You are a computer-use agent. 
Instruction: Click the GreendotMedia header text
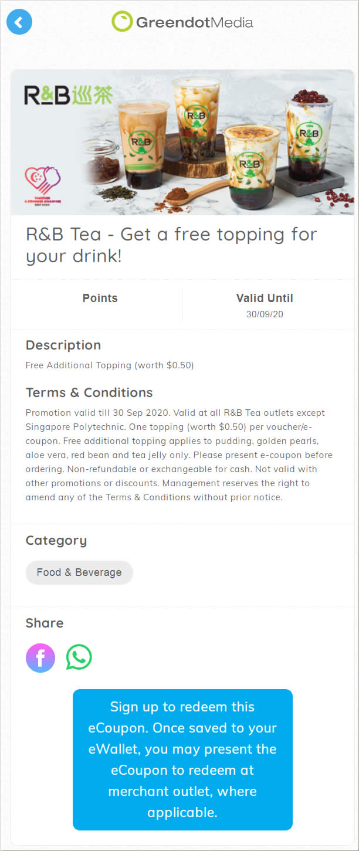tap(195, 23)
